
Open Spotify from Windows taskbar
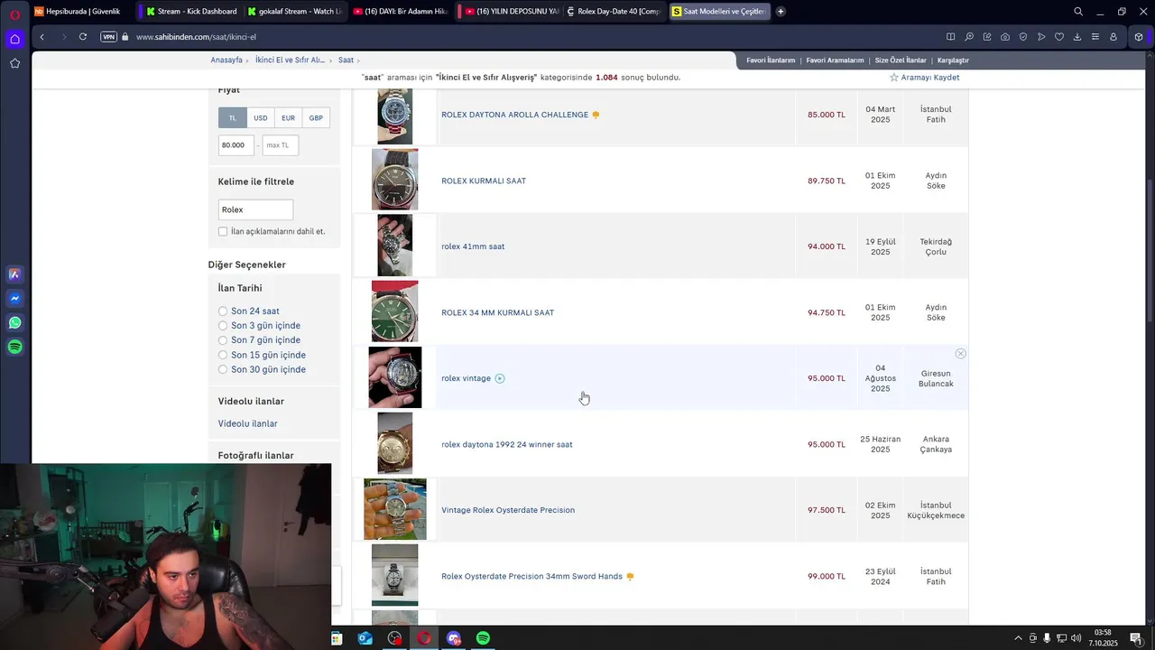483,638
